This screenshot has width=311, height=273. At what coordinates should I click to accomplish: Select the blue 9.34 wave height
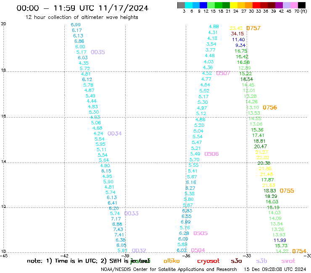[x=240, y=45]
